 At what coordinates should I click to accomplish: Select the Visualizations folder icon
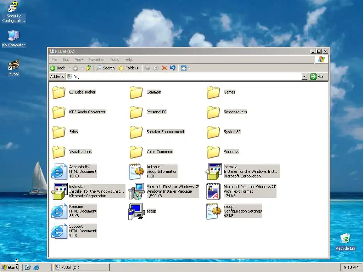point(59,152)
